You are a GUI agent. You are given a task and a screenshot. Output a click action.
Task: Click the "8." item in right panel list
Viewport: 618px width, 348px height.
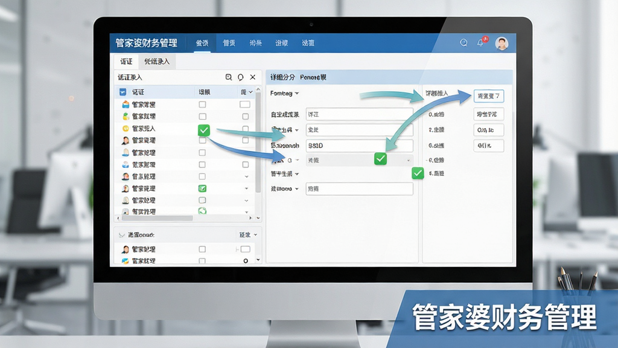436,173
